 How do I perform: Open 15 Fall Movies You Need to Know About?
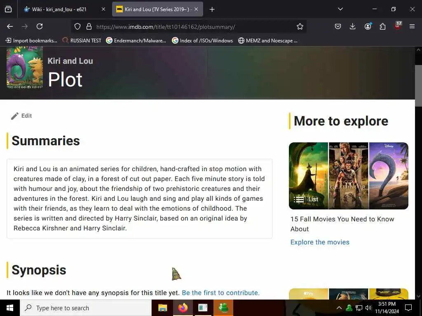(x=342, y=224)
